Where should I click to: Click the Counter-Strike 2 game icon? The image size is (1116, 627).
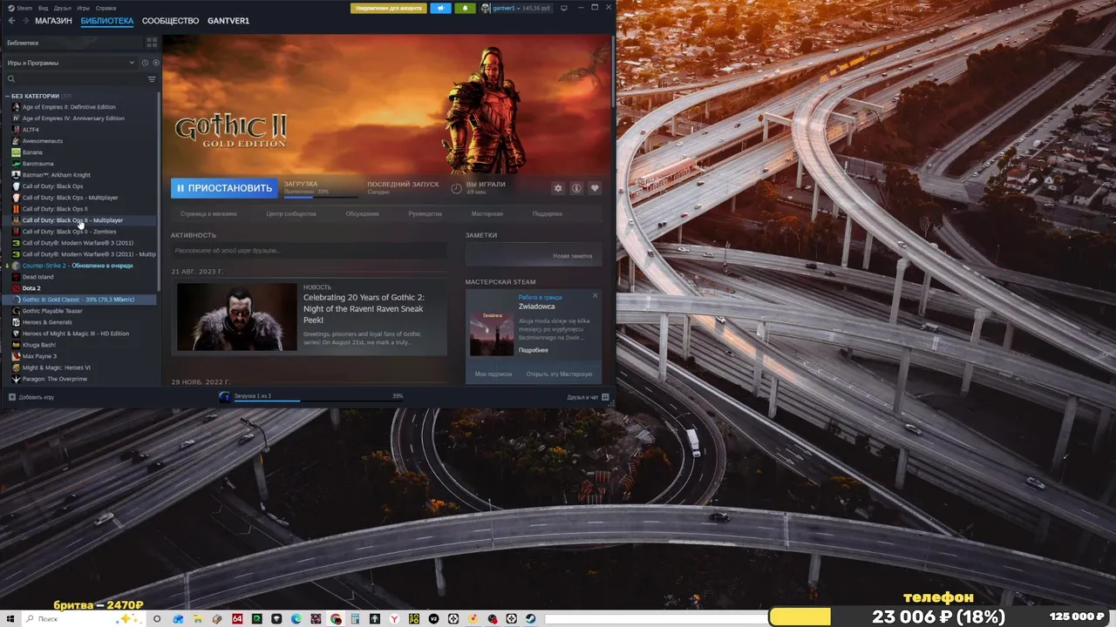16,266
